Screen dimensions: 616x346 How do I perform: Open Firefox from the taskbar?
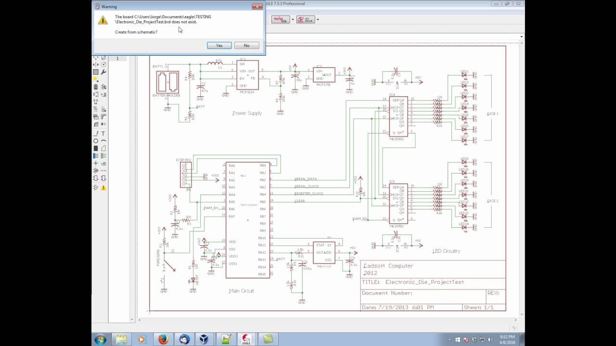coord(163,339)
